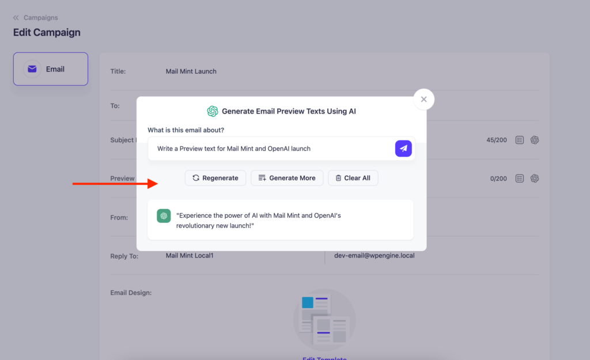Click the Generate More button
This screenshot has height=360, width=590.
(287, 178)
